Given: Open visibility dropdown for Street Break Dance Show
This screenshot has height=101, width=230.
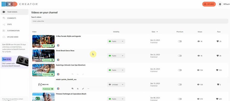Looking at the screenshot, I should [116, 56].
